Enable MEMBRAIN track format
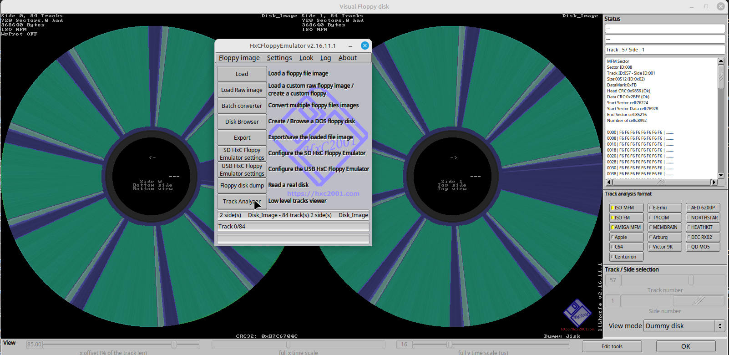This screenshot has height=355, width=729. (x=665, y=227)
